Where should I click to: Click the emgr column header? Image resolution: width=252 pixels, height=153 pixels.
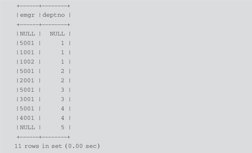coord(27,15)
